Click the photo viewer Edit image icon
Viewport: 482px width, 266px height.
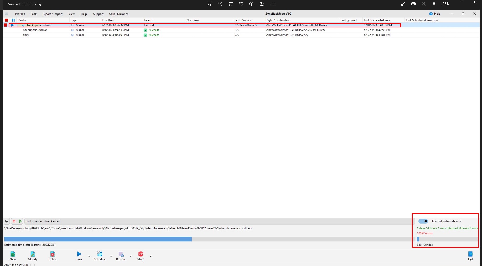click(x=210, y=4)
